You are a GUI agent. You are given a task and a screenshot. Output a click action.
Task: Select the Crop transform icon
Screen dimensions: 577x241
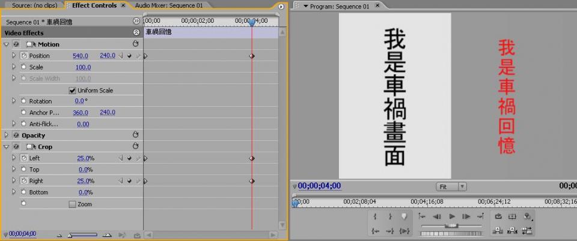point(31,147)
